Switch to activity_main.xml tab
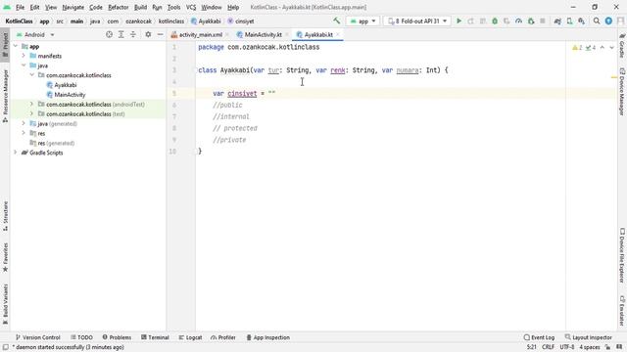The image size is (627, 352). (x=200, y=35)
